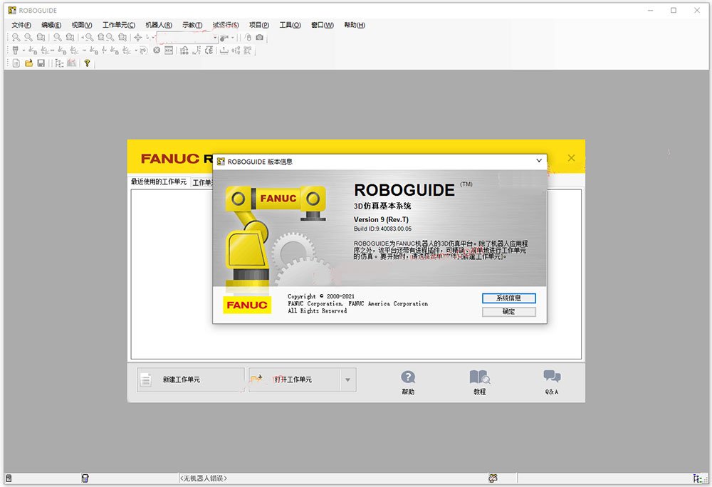Open the 帮助(H) menu
Screen dimensions: 712x487
point(354,25)
